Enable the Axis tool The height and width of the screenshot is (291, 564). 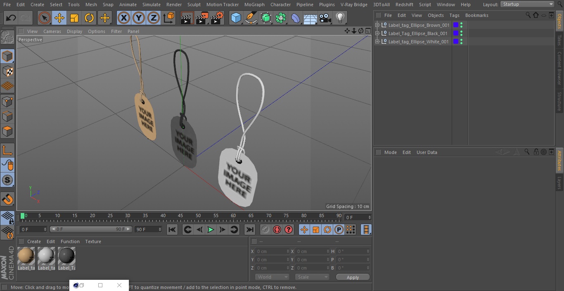(x=7, y=150)
